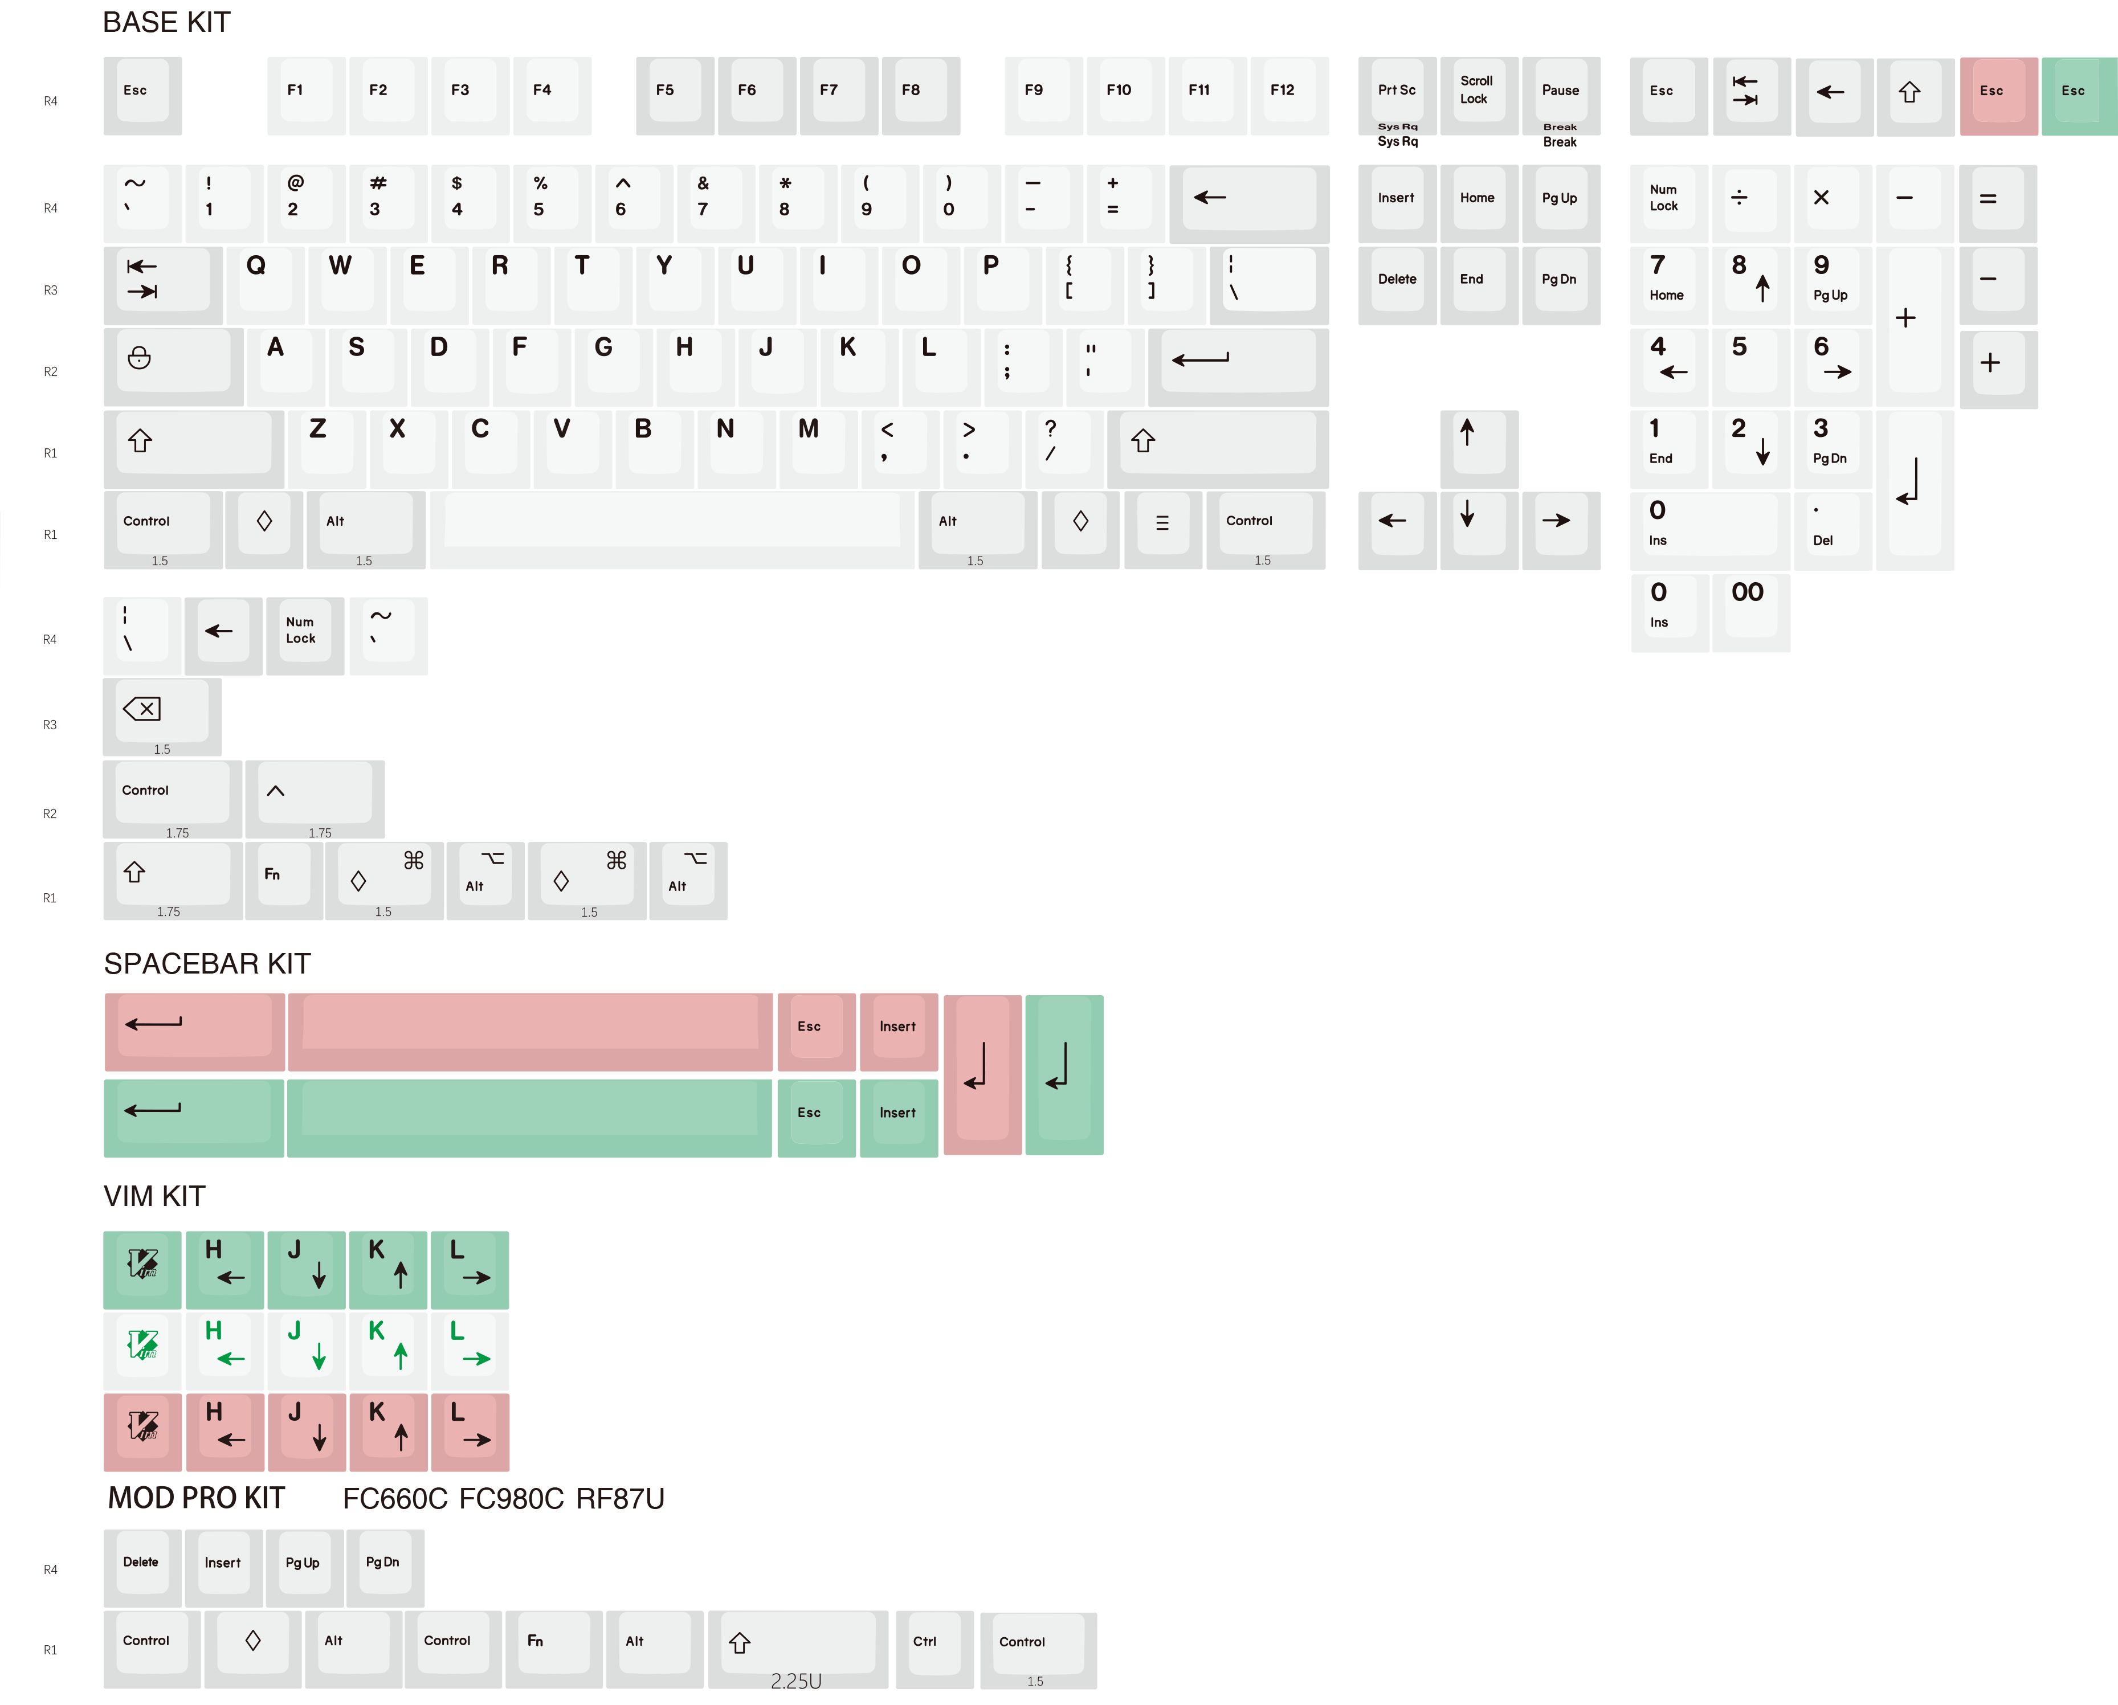Click the main Tab key beside Q

coord(163,286)
